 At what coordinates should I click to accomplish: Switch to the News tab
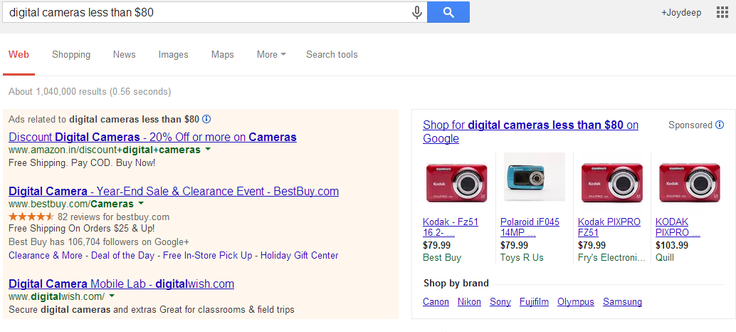(x=125, y=54)
